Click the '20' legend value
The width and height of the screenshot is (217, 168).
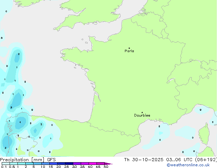pyautogui.click(x=59, y=167)
